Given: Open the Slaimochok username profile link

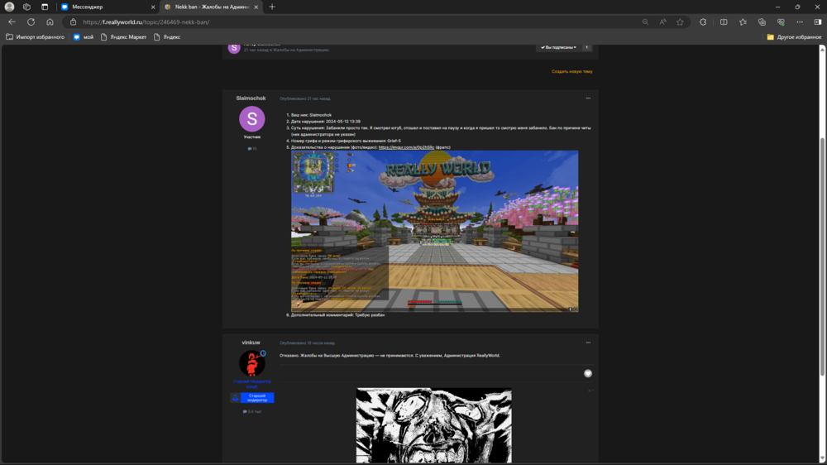Looking at the screenshot, I should (x=251, y=98).
